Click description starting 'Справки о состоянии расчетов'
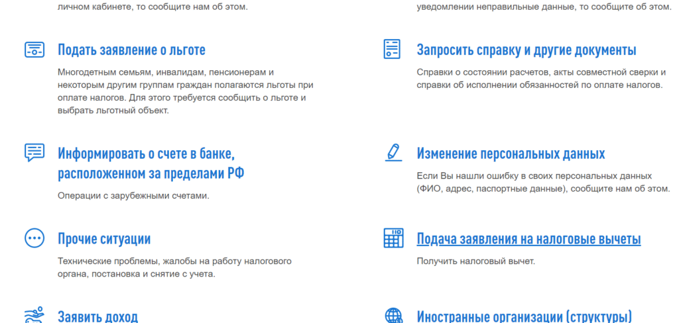 click(x=541, y=79)
